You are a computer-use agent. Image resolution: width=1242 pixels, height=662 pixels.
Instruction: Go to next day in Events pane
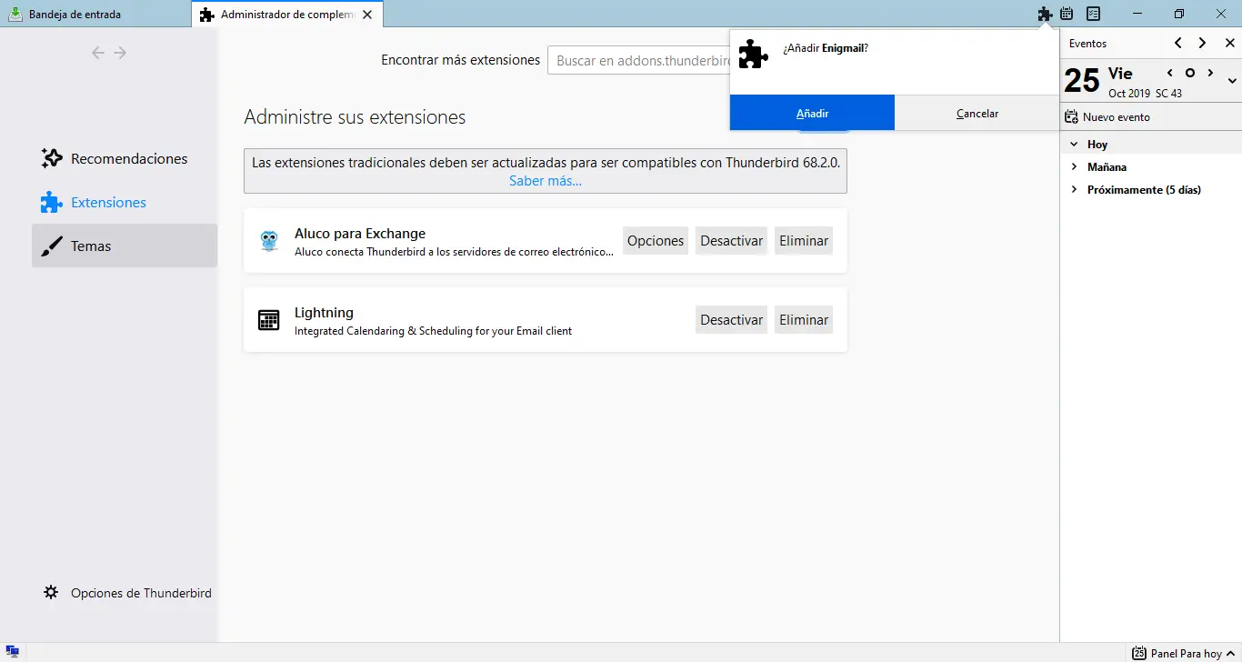click(x=1210, y=73)
